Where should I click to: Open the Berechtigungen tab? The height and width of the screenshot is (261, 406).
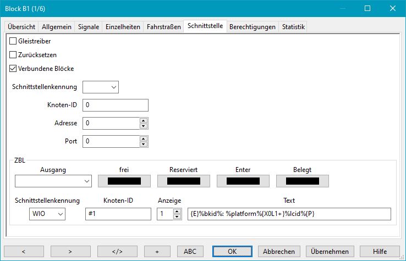[252, 26]
